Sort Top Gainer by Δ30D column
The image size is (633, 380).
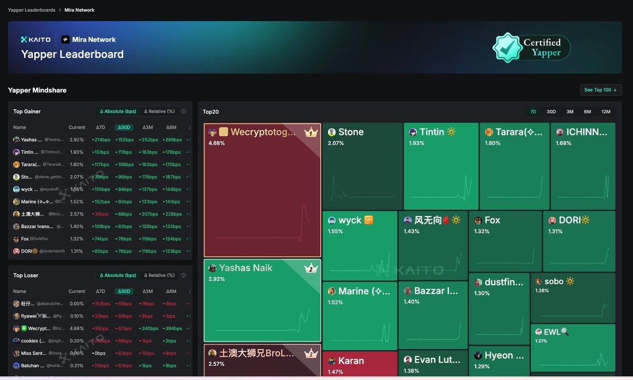tap(124, 128)
